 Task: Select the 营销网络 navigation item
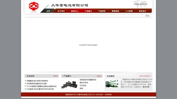pos(115,11)
